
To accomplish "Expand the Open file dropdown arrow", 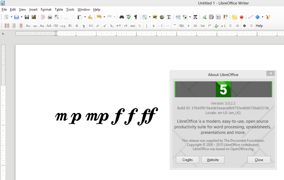I will (22, 17).
